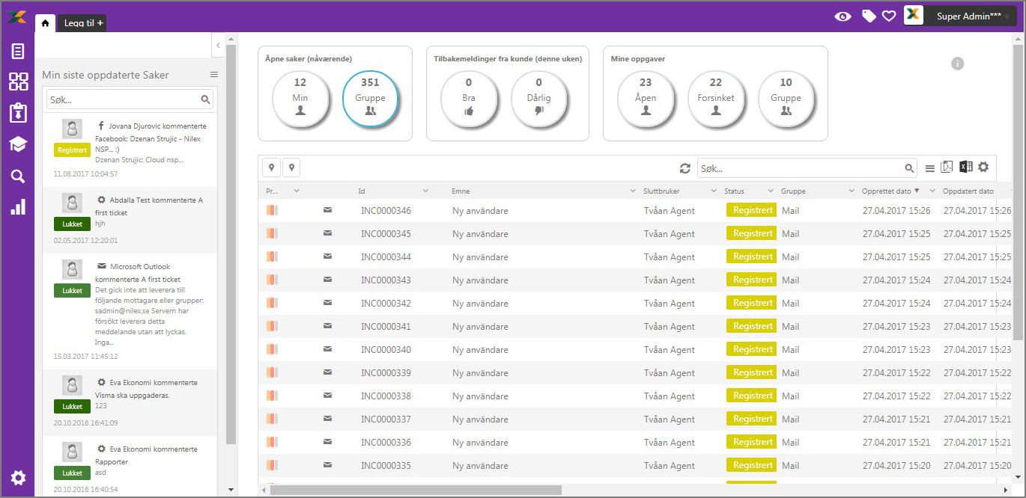Export the grid to PDF icon
This screenshot has width=1026, height=498.
[947, 167]
